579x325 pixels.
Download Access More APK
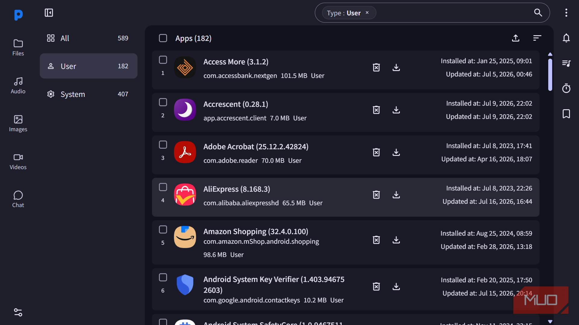click(x=396, y=67)
